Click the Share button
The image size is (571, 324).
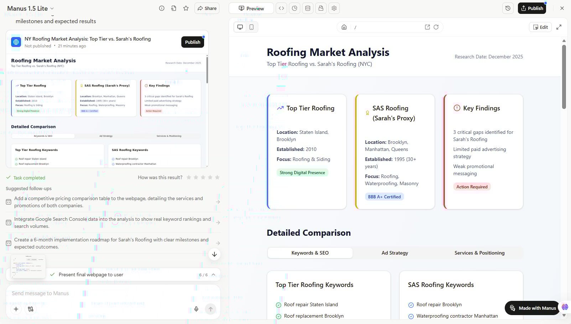click(207, 8)
